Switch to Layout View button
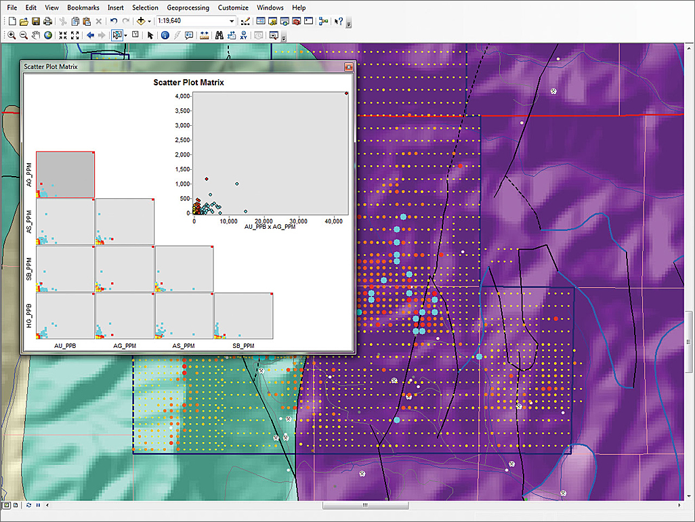Viewport: 695px width, 522px height. [x=15, y=505]
